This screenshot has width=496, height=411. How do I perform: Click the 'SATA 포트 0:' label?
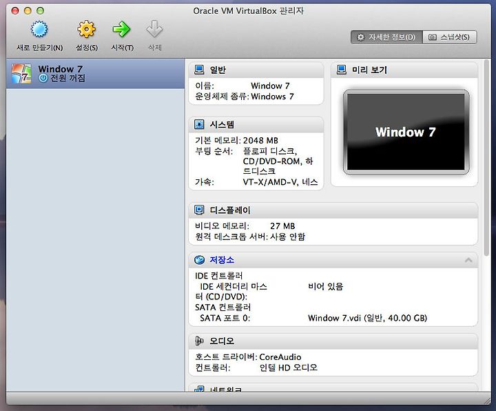point(225,318)
